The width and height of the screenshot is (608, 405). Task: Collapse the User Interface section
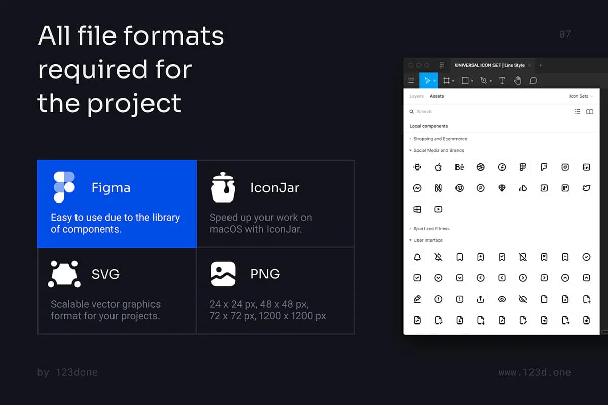click(426, 240)
